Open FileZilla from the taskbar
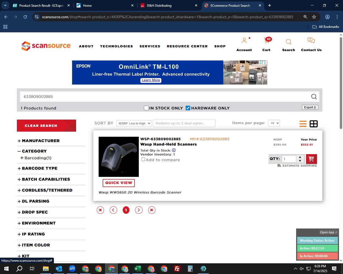 point(177,269)
